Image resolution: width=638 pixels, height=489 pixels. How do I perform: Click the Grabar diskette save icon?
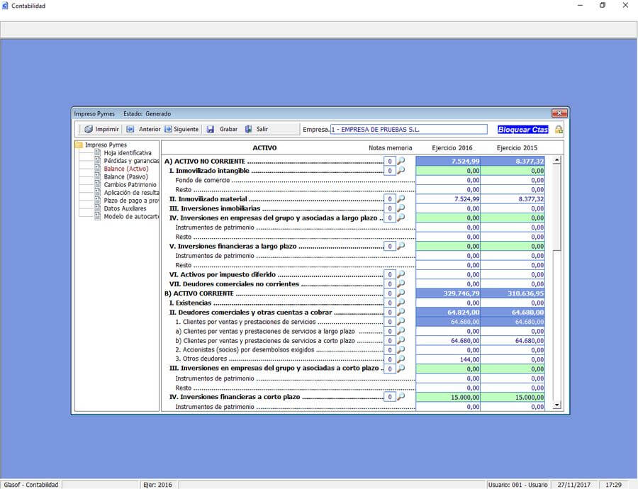point(210,129)
